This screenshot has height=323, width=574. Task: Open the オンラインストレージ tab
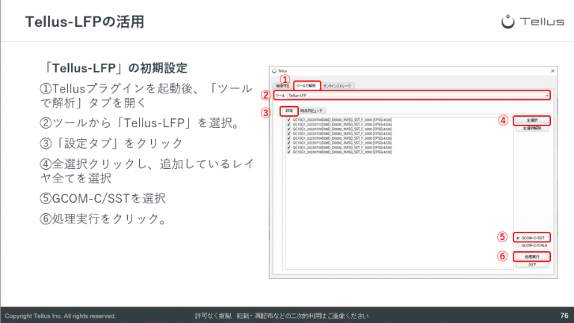[337, 86]
